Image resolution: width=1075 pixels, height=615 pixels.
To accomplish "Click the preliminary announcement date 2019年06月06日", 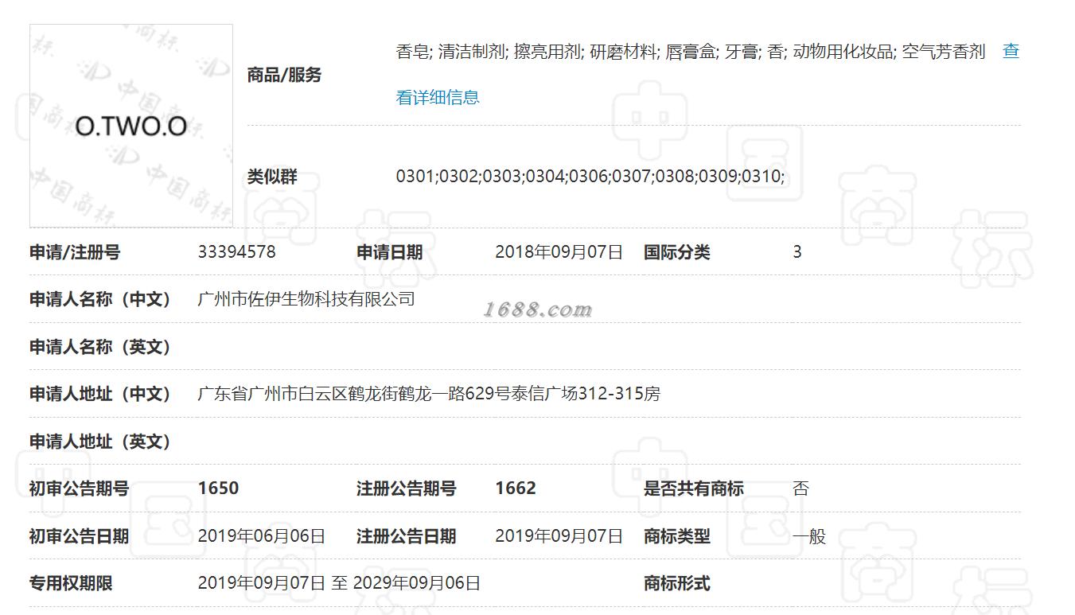I will coord(262,536).
